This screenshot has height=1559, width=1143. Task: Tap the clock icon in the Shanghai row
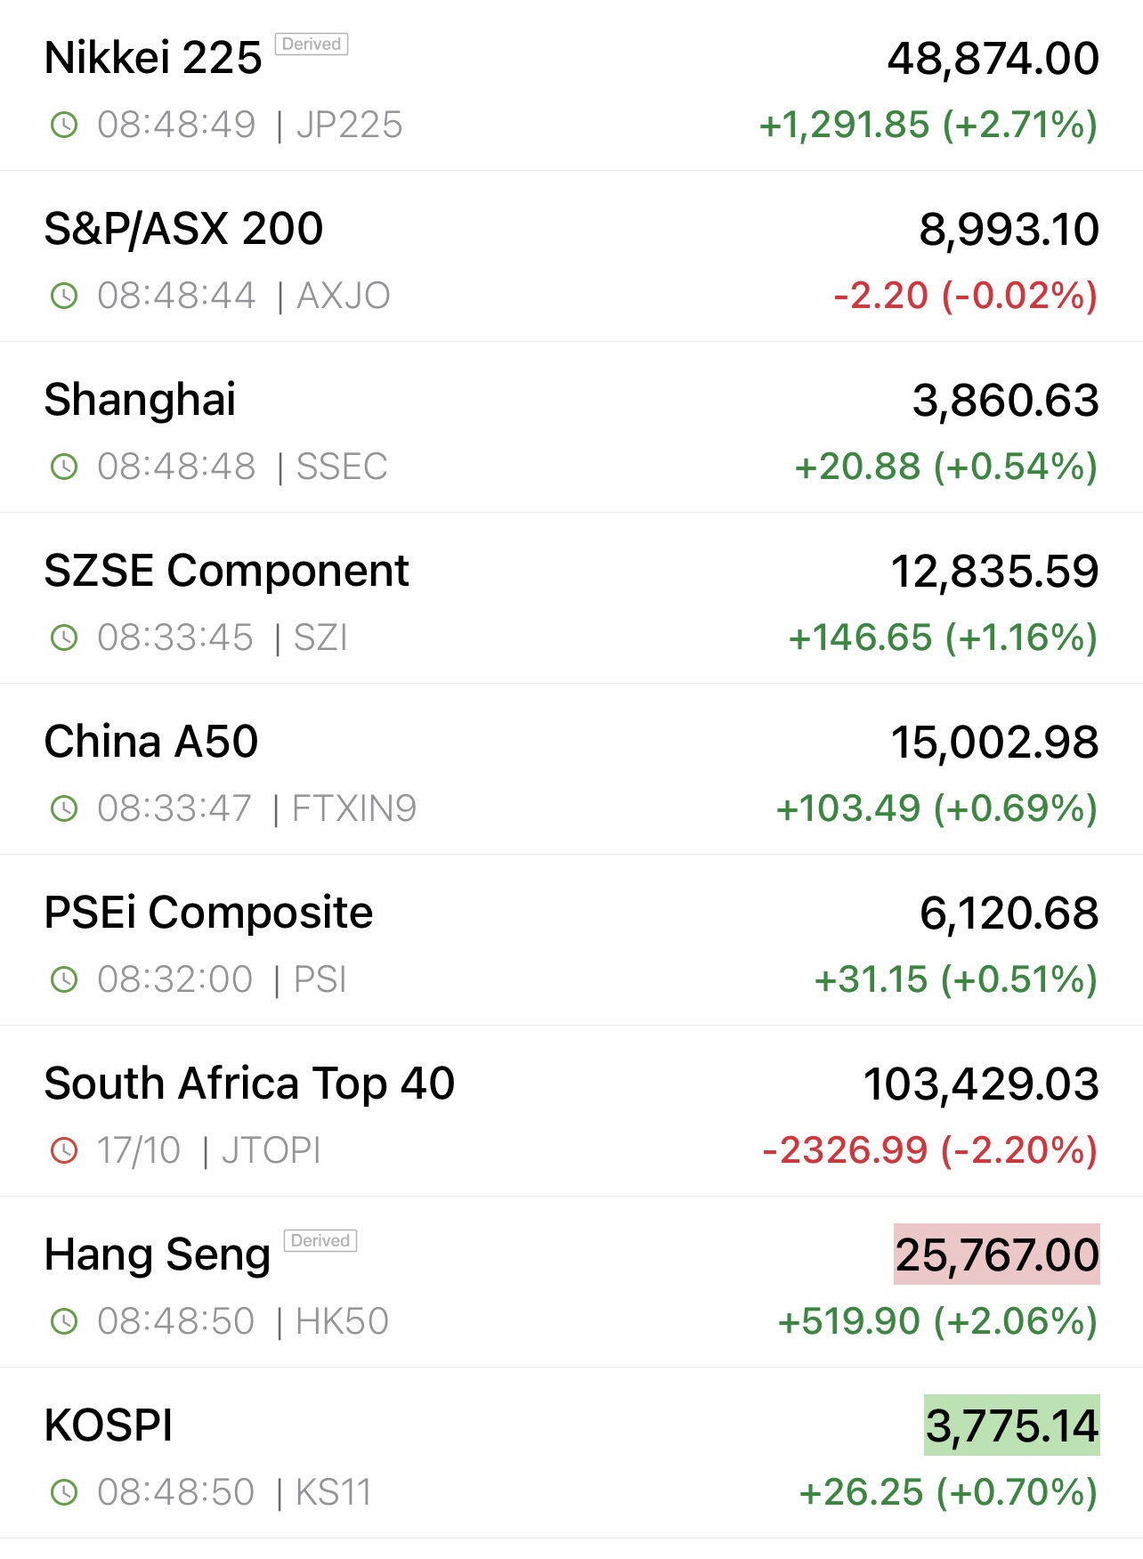pos(64,467)
